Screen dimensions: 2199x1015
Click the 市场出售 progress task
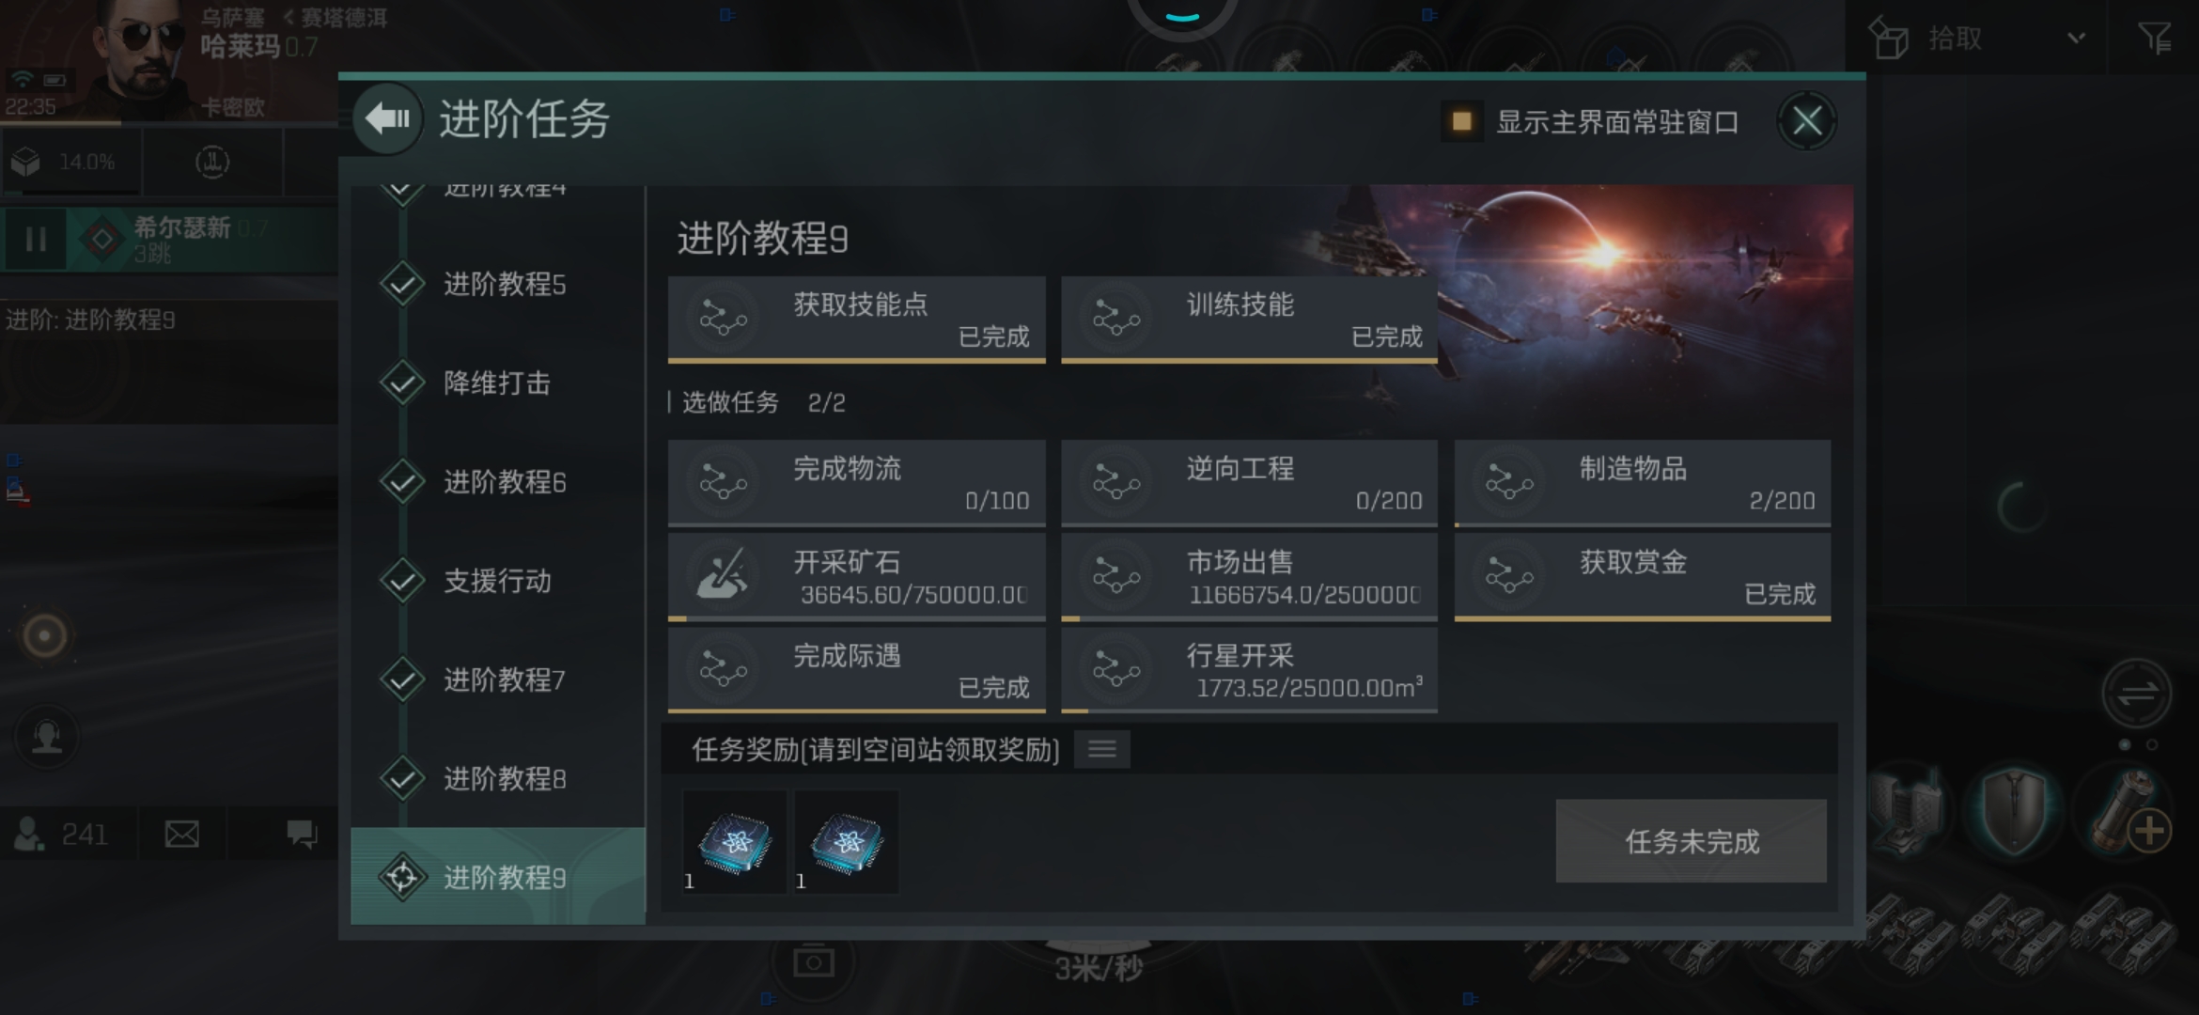(1249, 577)
